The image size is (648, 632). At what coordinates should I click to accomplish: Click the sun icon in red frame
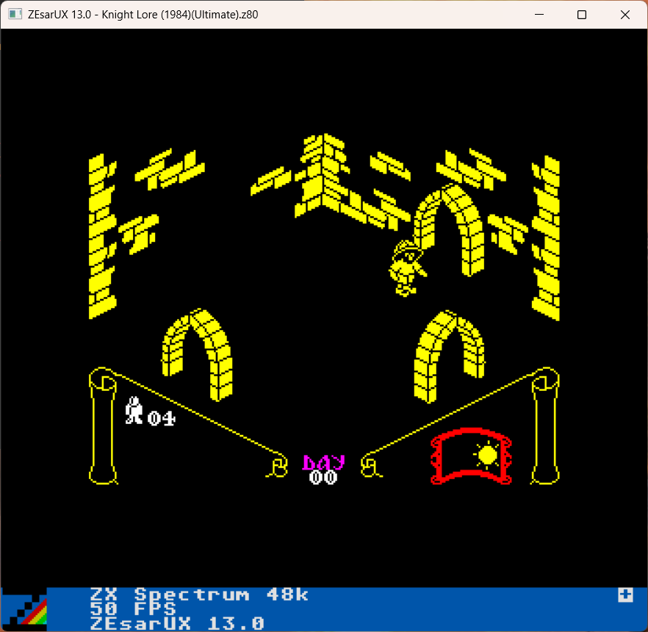pyautogui.click(x=487, y=455)
